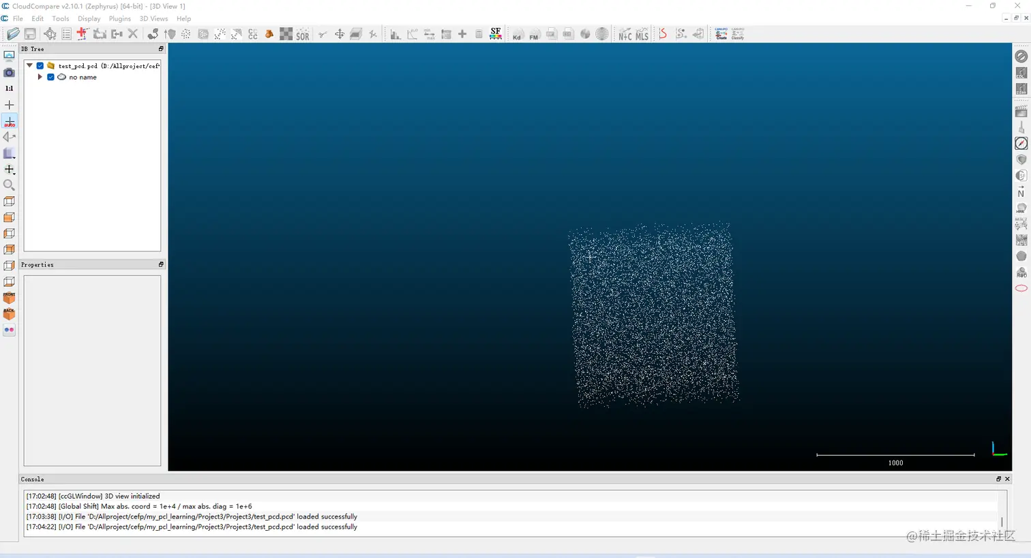
Task: Open the Plugins menu
Action: [119, 18]
